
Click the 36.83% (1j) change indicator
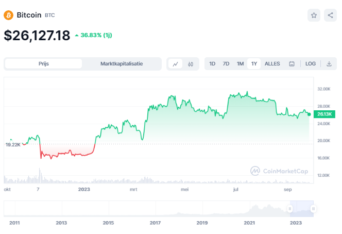(94, 35)
